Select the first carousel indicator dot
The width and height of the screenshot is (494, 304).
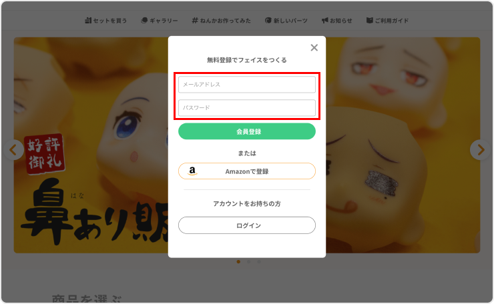tap(238, 262)
